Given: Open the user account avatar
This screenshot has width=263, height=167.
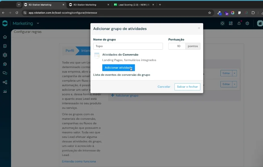Looking at the screenshot, I should [x=260, y=23].
